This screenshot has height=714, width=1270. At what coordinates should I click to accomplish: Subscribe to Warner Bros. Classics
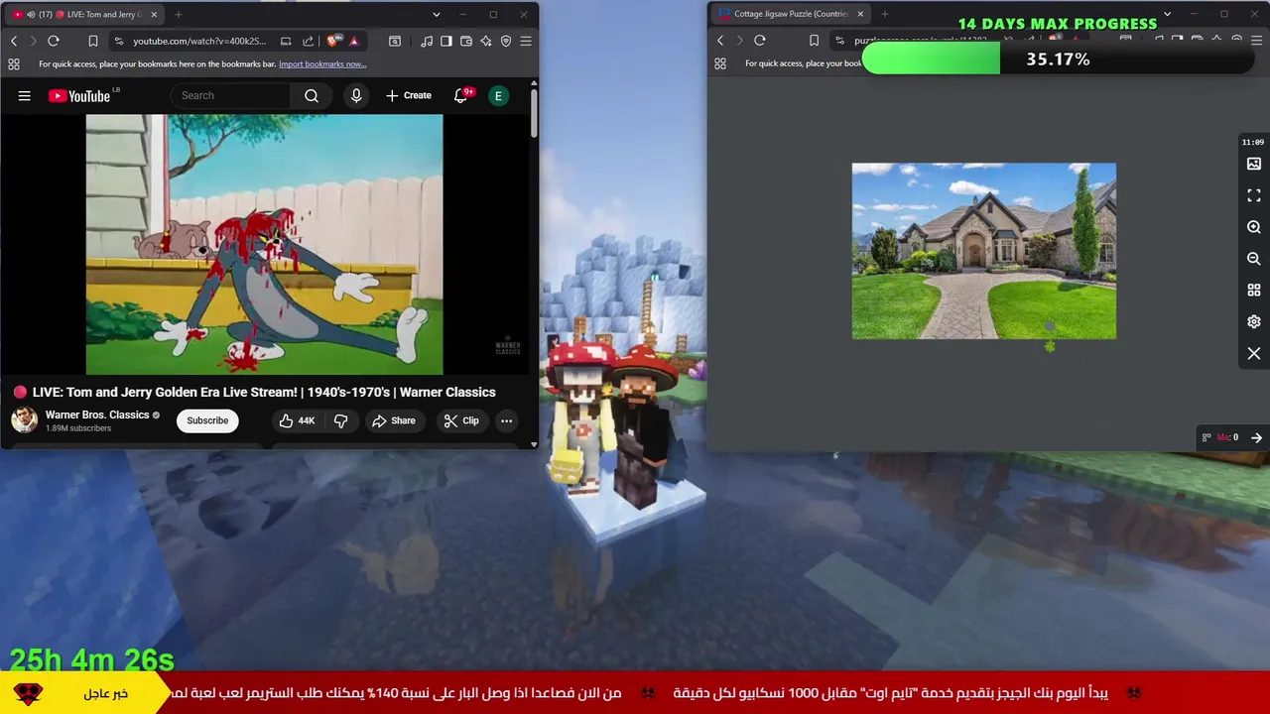point(207,420)
